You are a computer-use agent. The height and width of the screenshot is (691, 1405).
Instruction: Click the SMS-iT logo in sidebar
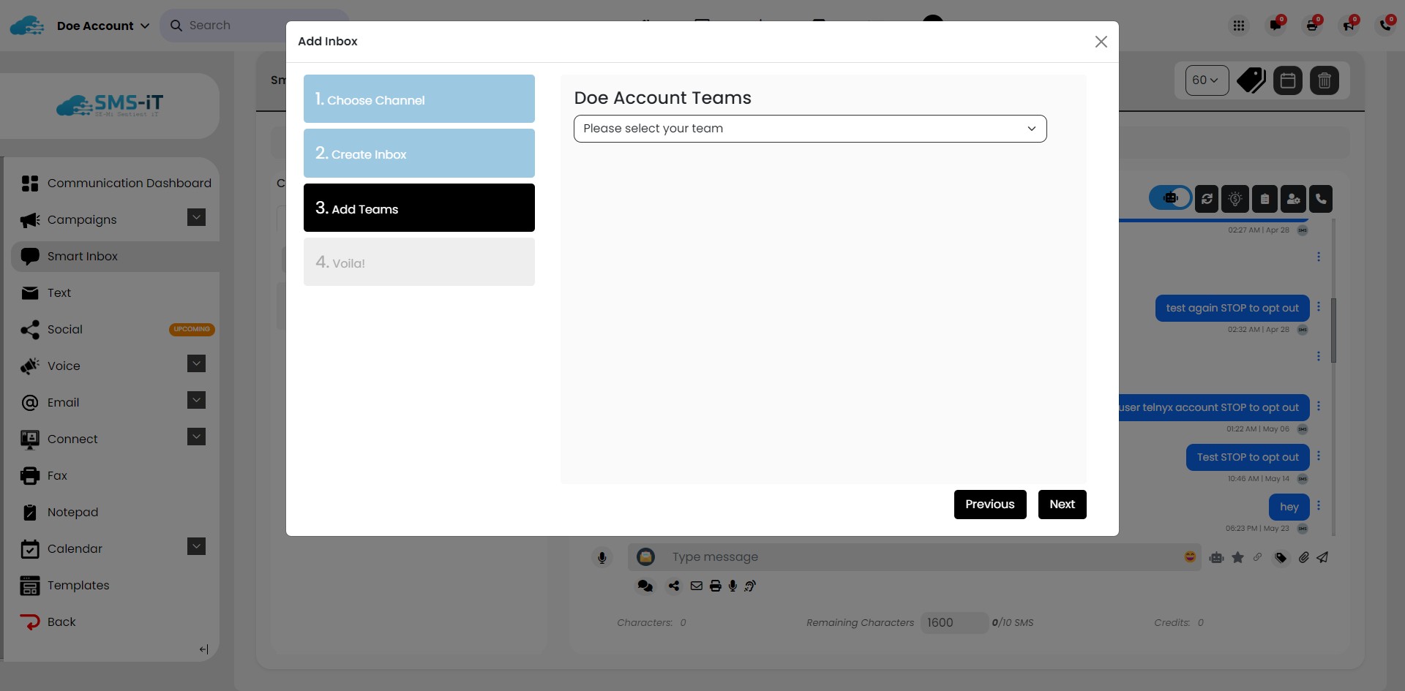click(110, 106)
